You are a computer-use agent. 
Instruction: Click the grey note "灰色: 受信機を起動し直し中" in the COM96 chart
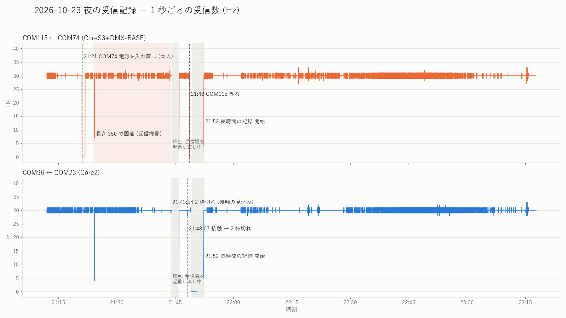[188, 279]
